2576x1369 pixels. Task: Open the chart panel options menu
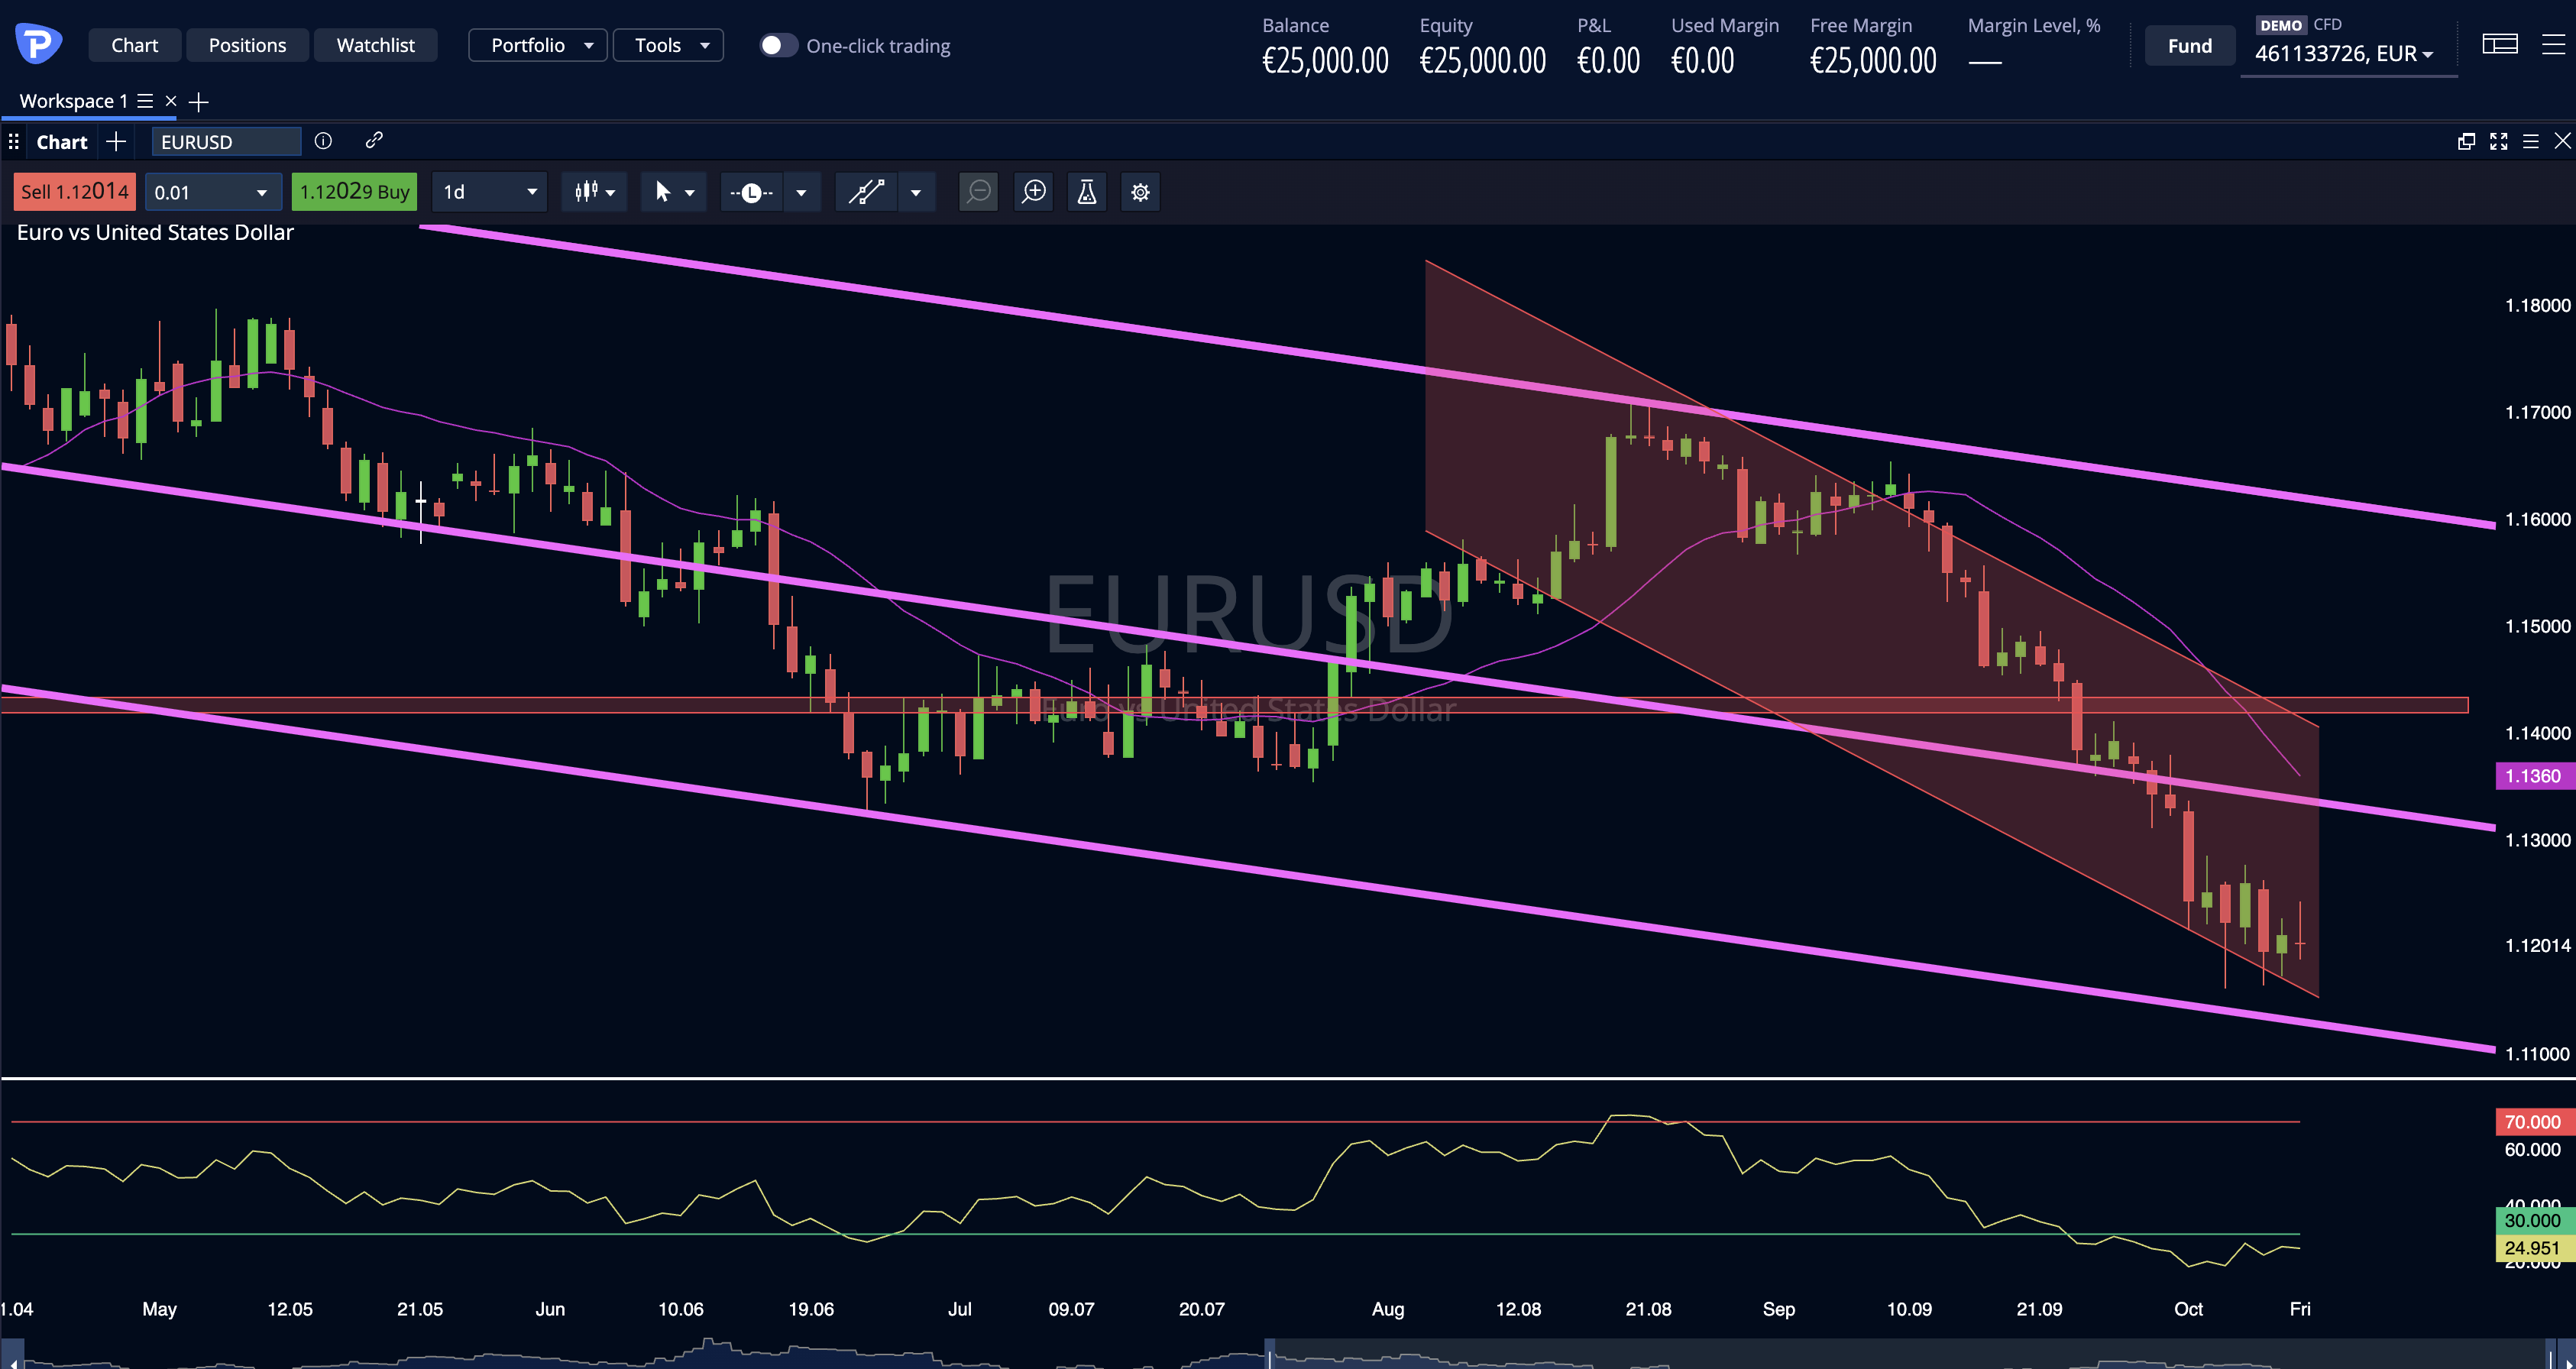click(2531, 142)
